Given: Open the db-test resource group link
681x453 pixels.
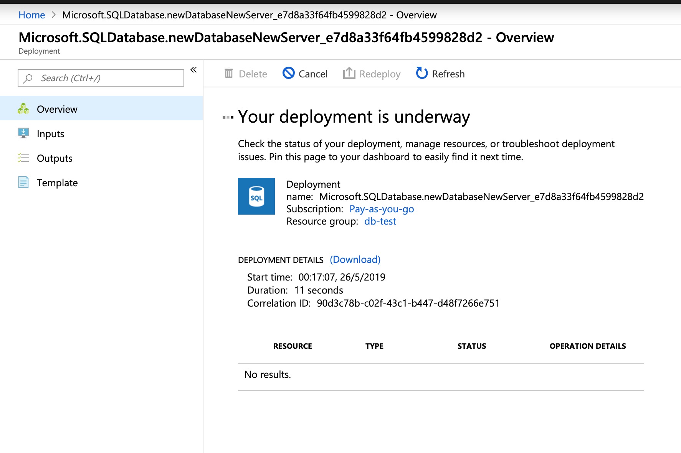Looking at the screenshot, I should pyautogui.click(x=380, y=221).
